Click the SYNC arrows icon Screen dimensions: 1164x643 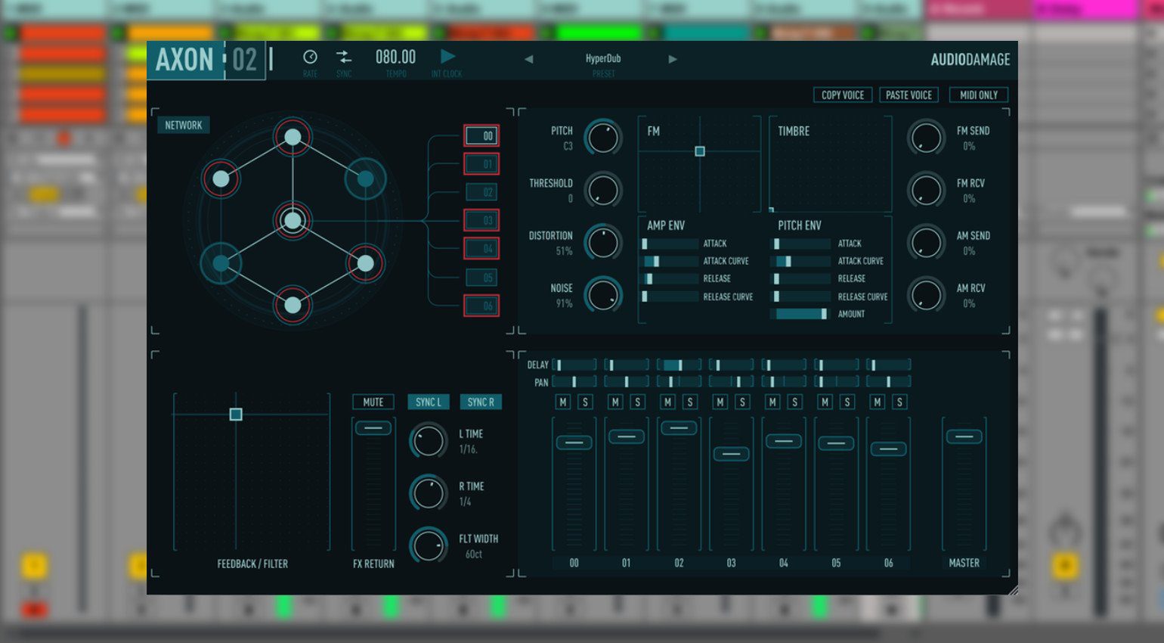coord(344,57)
